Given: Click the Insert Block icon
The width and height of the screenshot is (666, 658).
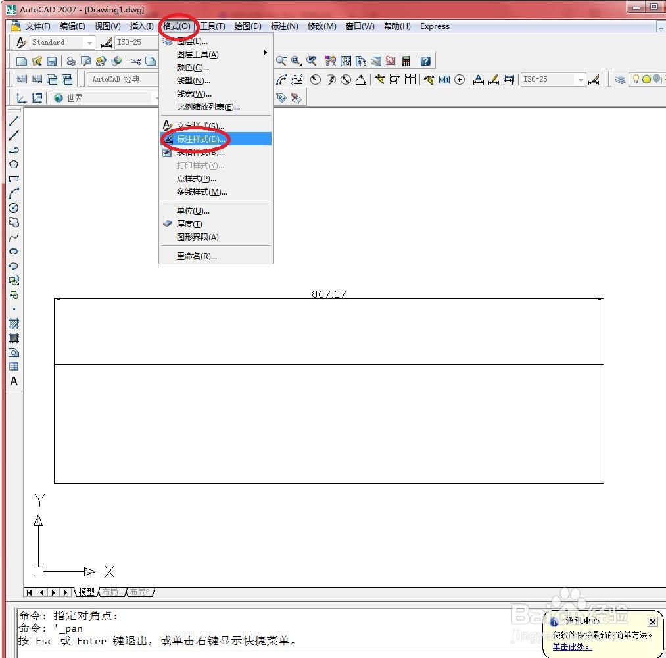Looking at the screenshot, I should pyautogui.click(x=14, y=280).
